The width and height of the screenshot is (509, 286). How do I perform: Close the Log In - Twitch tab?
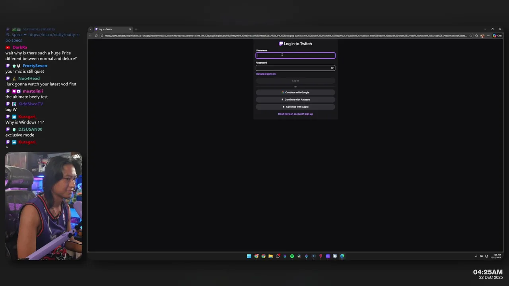130,29
